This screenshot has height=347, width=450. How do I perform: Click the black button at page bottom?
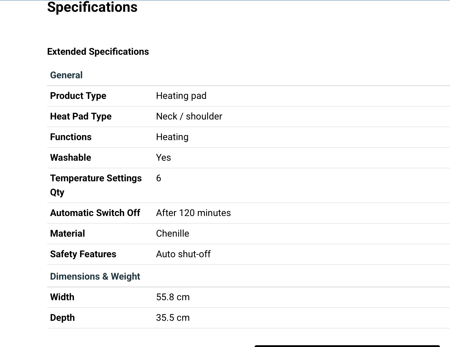[x=347, y=346]
